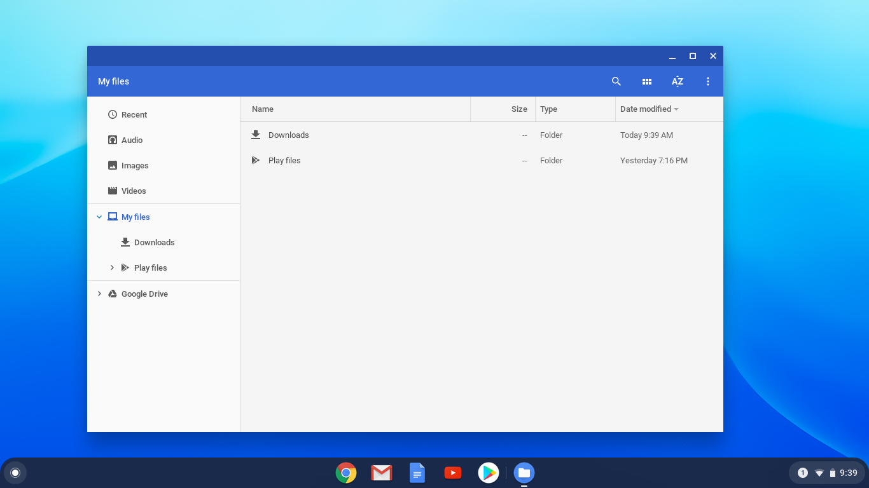
Task: Click the Wi-Fi status icon
Action: (819, 473)
